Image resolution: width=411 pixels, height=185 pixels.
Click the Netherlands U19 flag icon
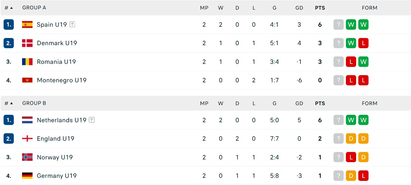[27, 120]
